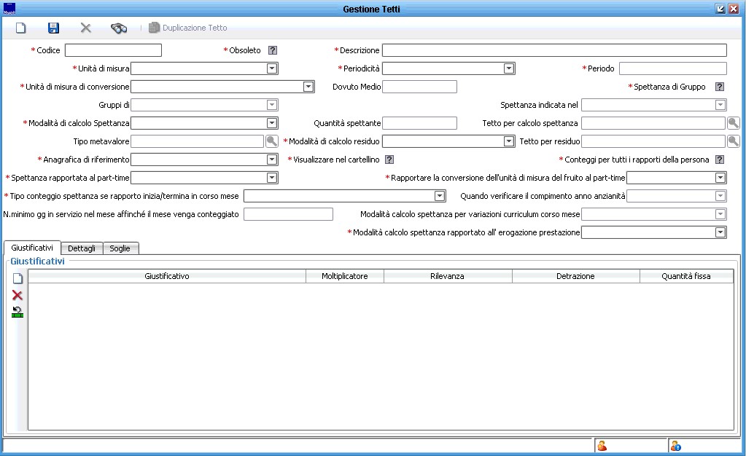Click magnifier next to Tetto per calcolo spettanza
The width and height of the screenshot is (746, 456).
[x=733, y=123]
